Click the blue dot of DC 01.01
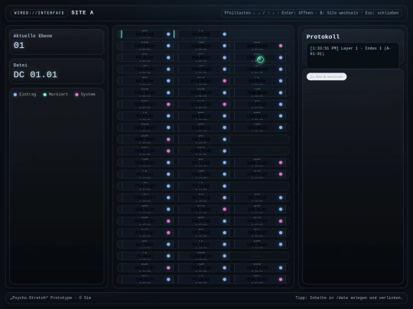Image resolution: width=413 pixels, height=309 pixels. (x=168, y=34)
